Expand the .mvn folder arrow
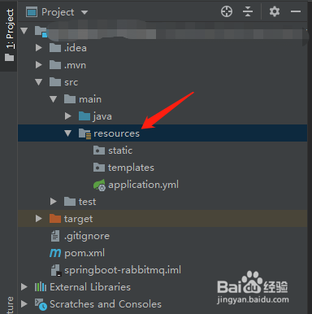Viewport: 312px width, 314px height. [39, 65]
